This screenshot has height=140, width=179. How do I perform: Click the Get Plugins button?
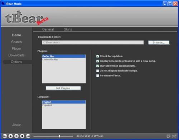(x=63, y=88)
